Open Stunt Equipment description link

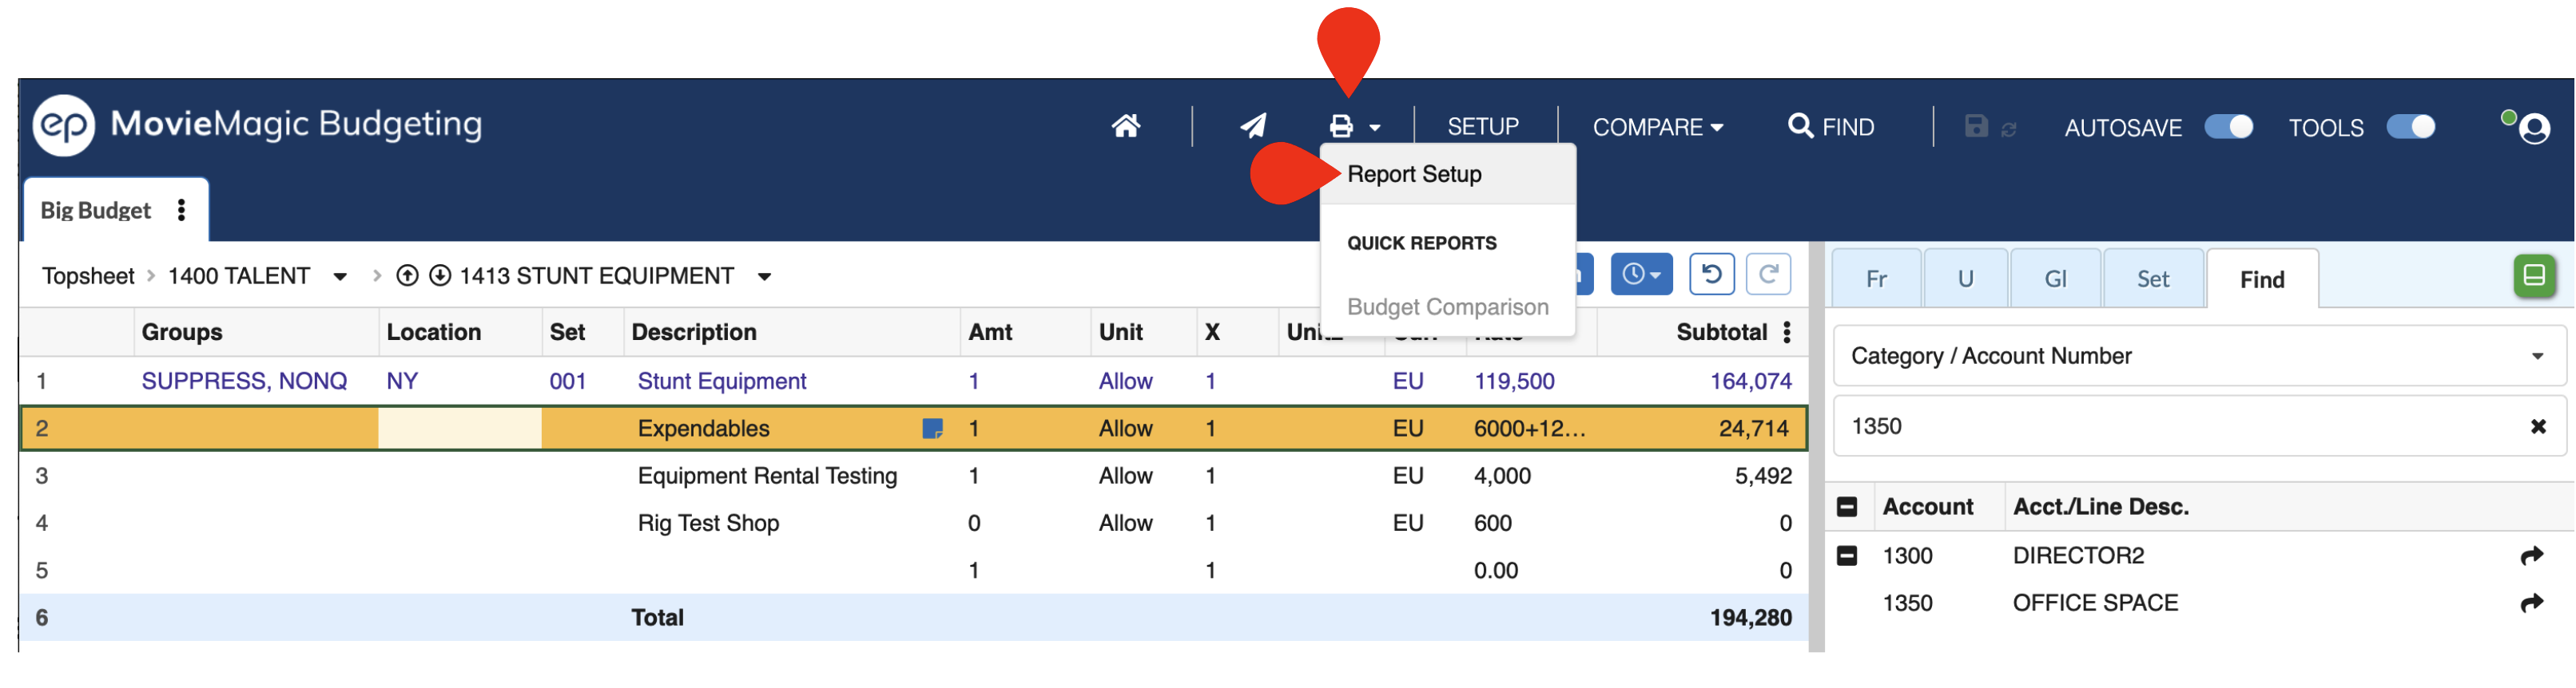[722, 382]
